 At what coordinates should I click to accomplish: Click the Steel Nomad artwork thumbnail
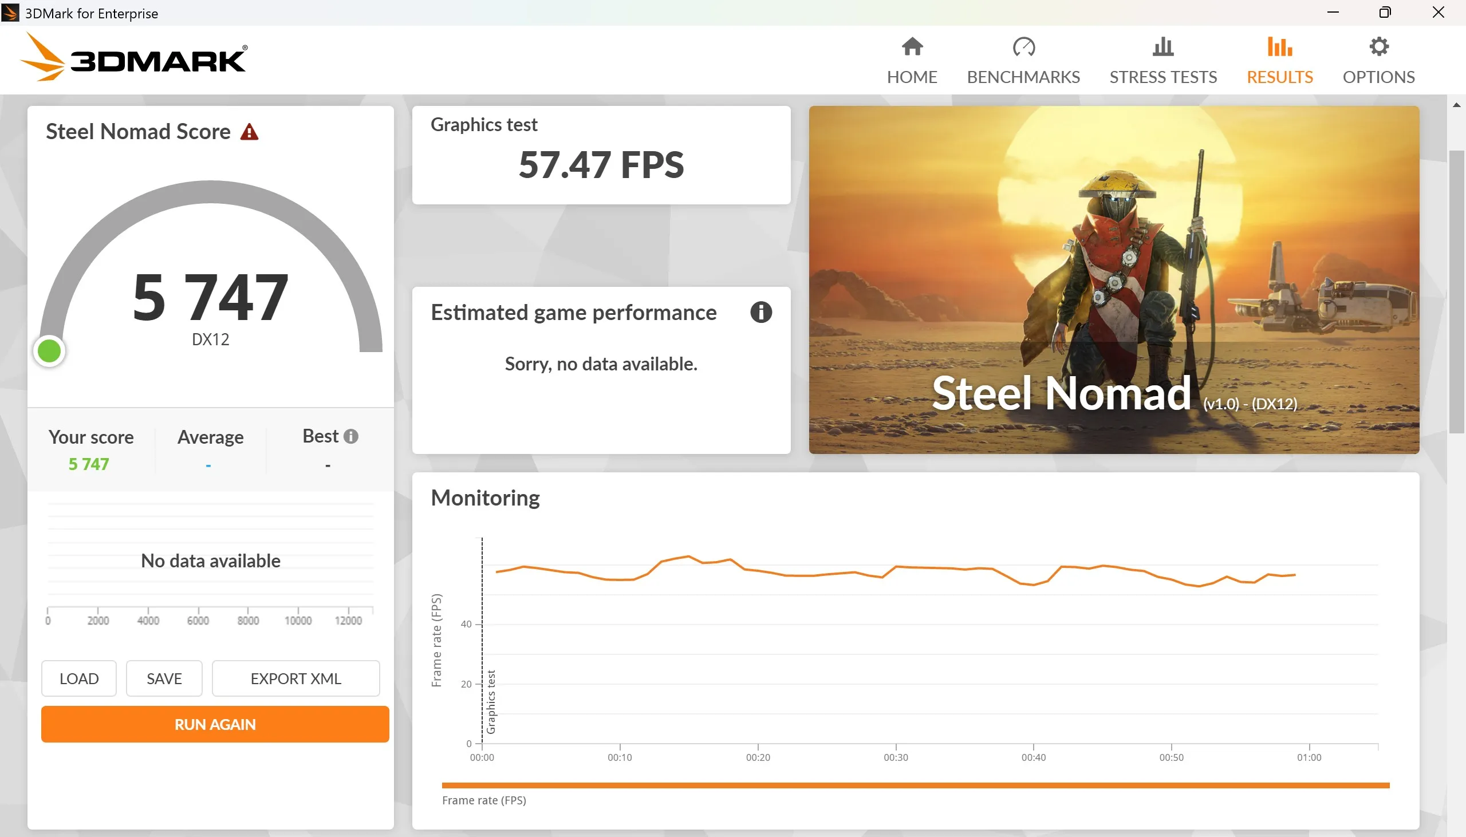point(1114,279)
